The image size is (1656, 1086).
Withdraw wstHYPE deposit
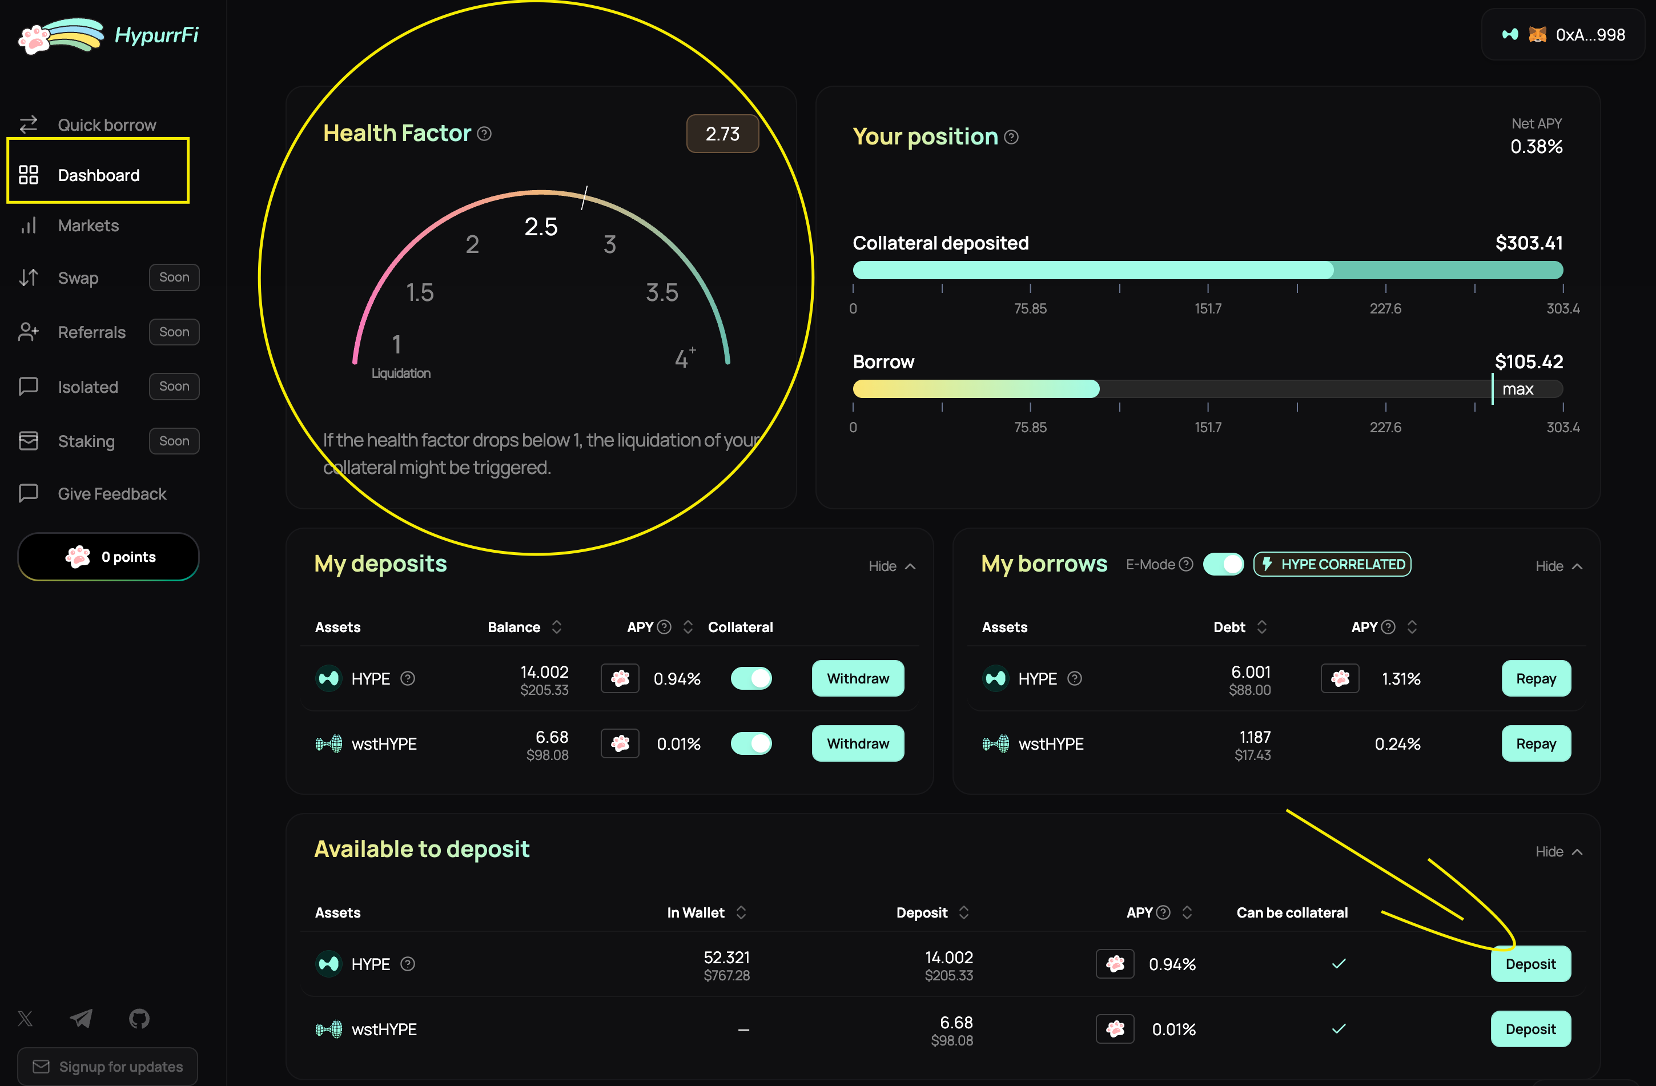pyautogui.click(x=858, y=744)
